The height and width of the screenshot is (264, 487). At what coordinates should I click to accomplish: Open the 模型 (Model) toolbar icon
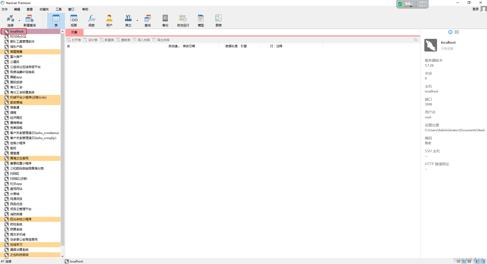click(x=201, y=21)
